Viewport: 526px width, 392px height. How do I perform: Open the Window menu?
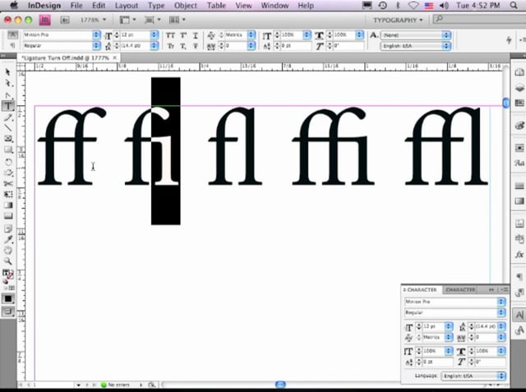[275, 6]
